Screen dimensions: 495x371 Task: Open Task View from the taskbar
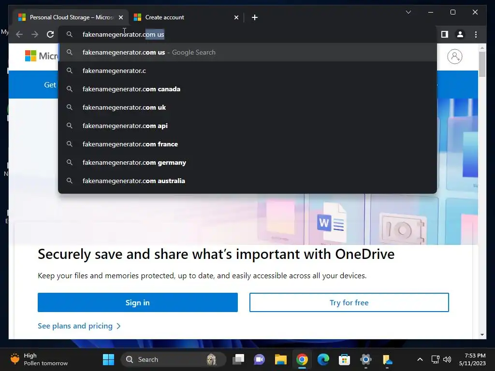point(238,359)
